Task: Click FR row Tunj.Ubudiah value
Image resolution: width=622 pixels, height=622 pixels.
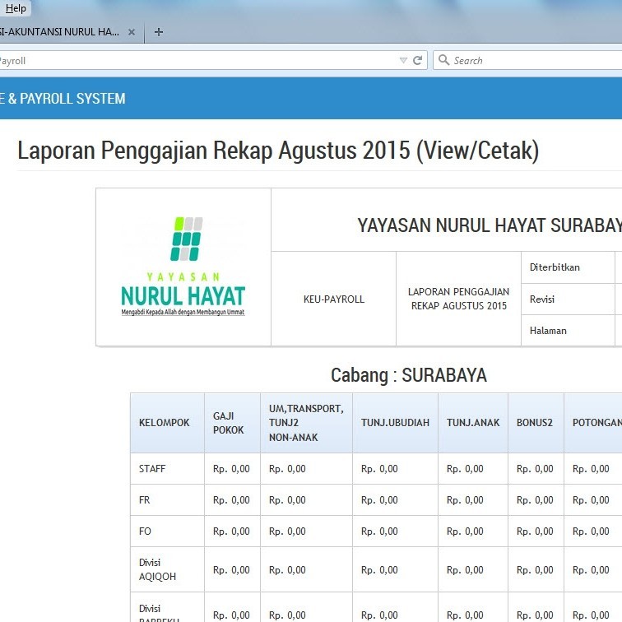Action: (379, 500)
